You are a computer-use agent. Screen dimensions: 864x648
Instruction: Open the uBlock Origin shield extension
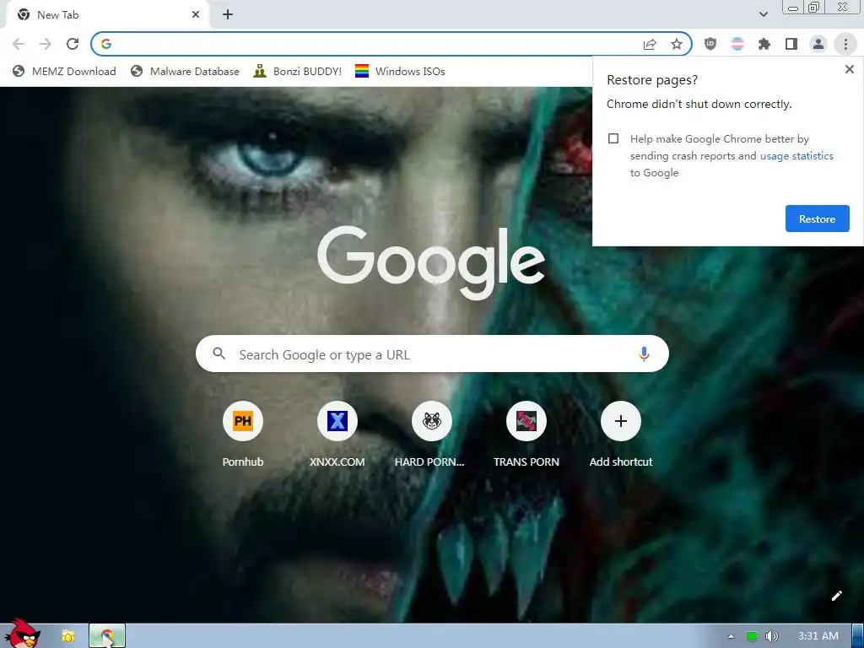710,44
